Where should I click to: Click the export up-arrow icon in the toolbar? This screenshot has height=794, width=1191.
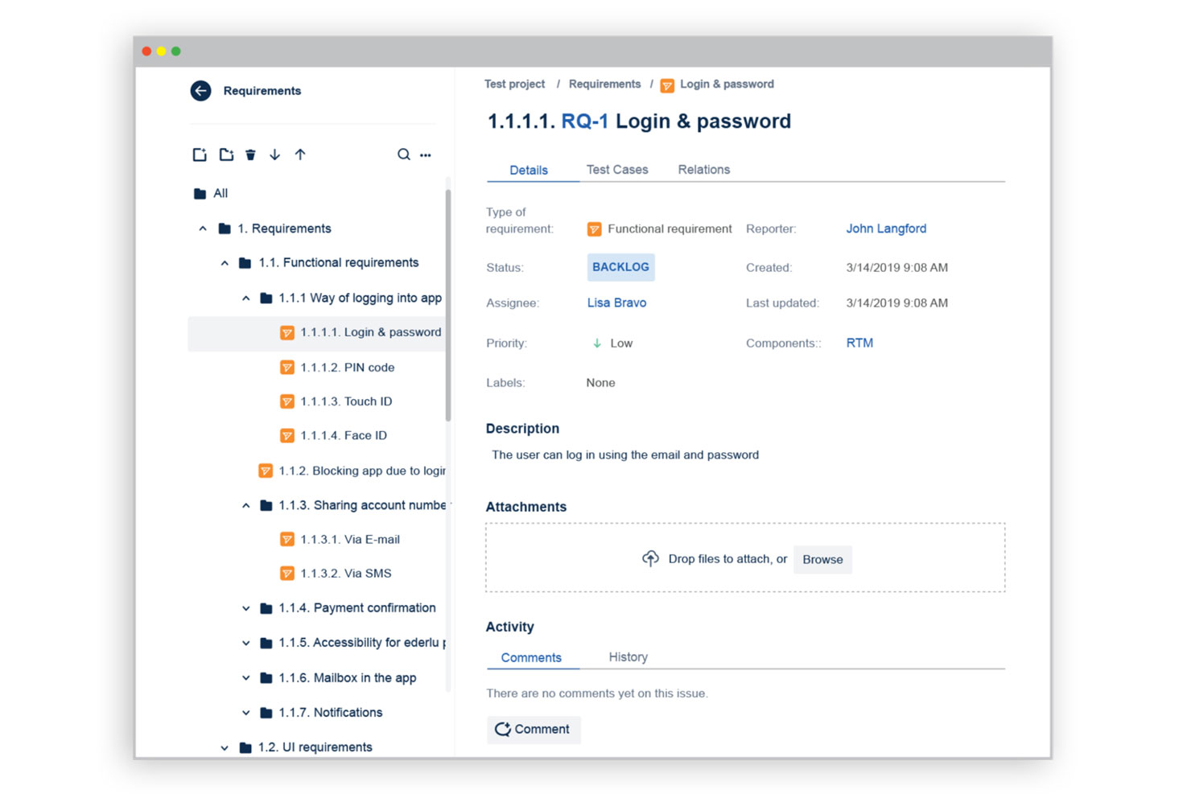click(x=299, y=154)
